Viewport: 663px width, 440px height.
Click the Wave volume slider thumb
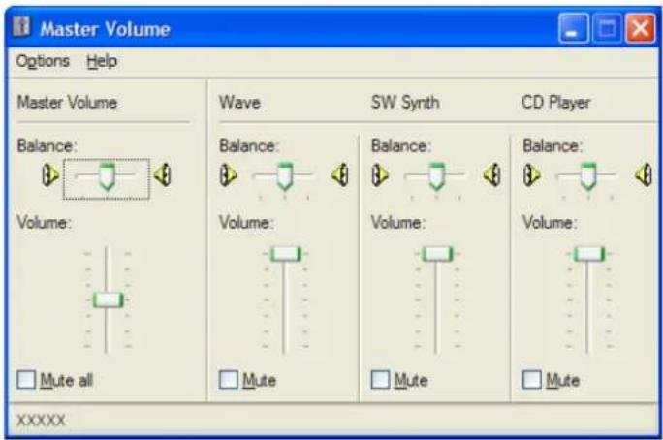coord(286,254)
